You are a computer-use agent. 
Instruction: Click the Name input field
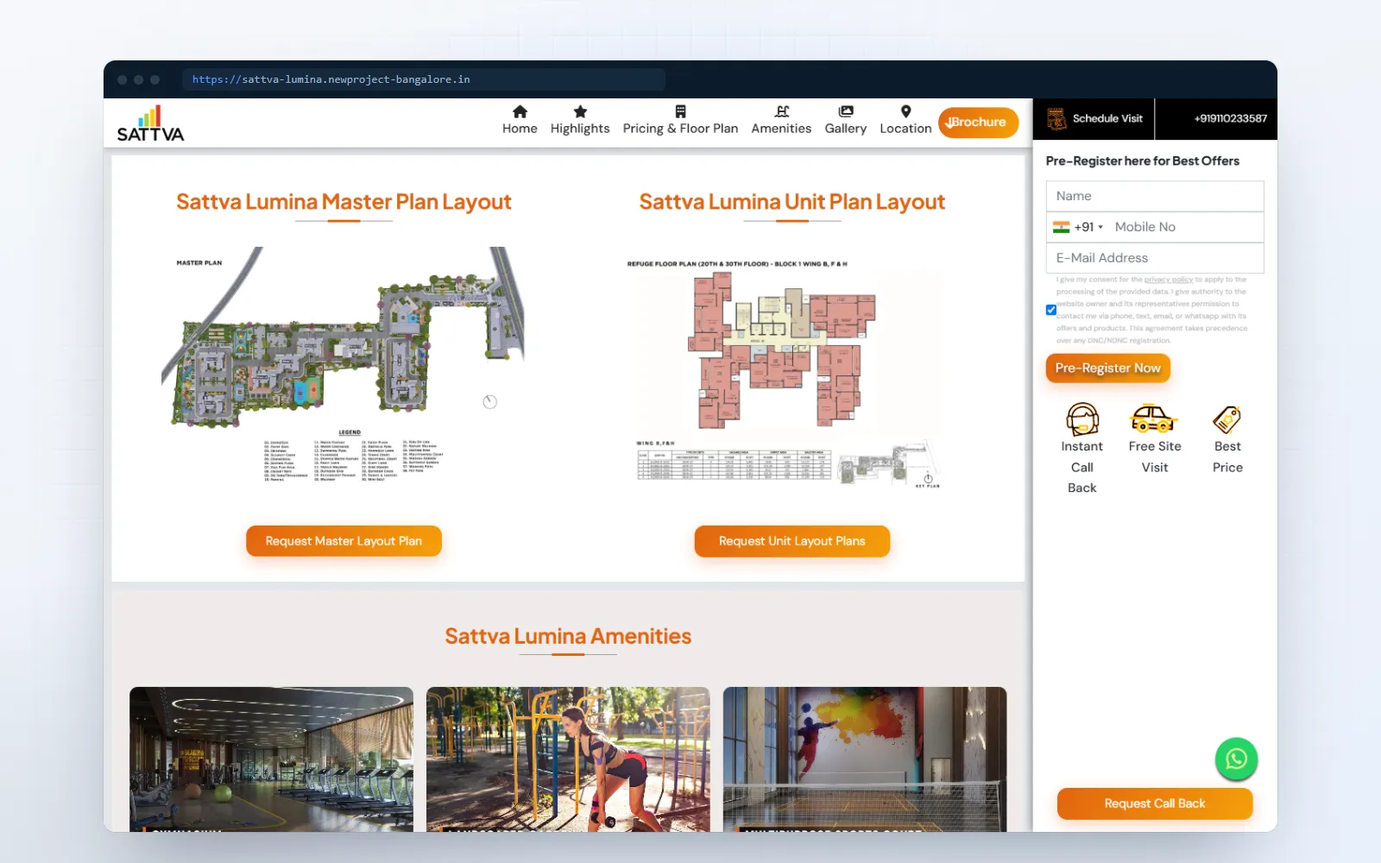pos(1155,196)
